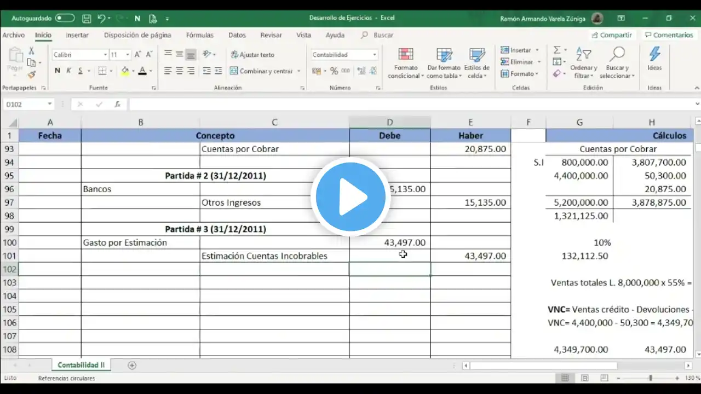This screenshot has width=701, height=394.
Task: Switch to the Revisar tab
Action: pos(271,35)
